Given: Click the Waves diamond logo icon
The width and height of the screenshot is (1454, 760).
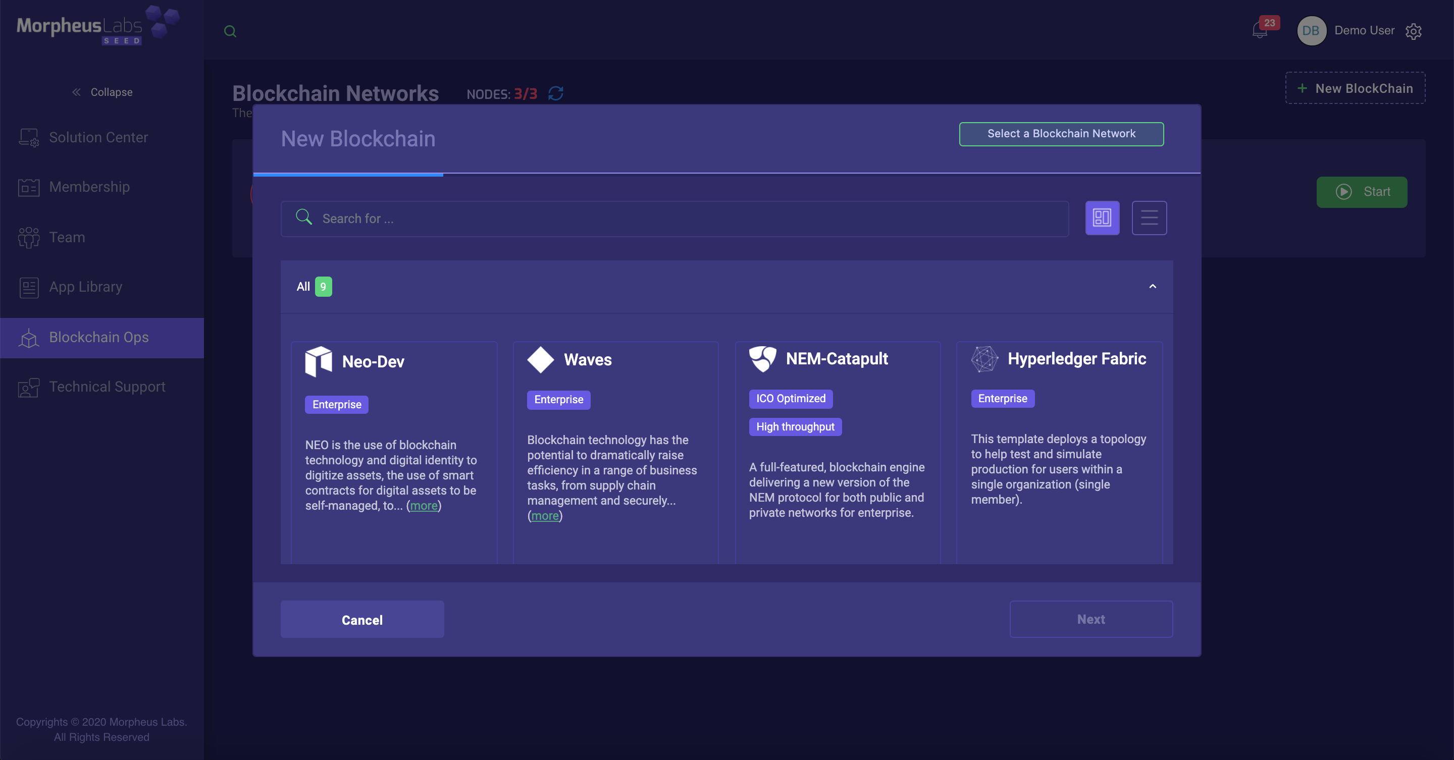Looking at the screenshot, I should click(540, 359).
